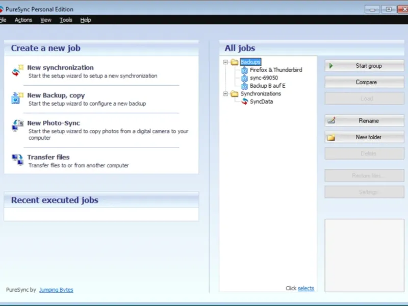Click the sync-69050 backup job icon
Screen dimensions: 408x306
pyautogui.click(x=244, y=78)
